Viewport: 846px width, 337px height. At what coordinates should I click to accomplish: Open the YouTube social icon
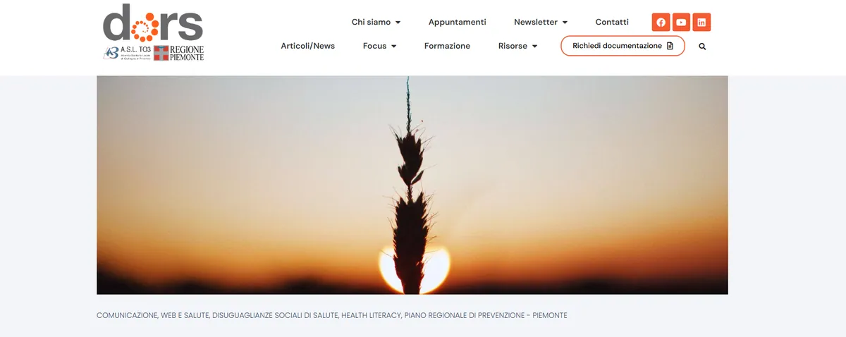click(x=681, y=23)
